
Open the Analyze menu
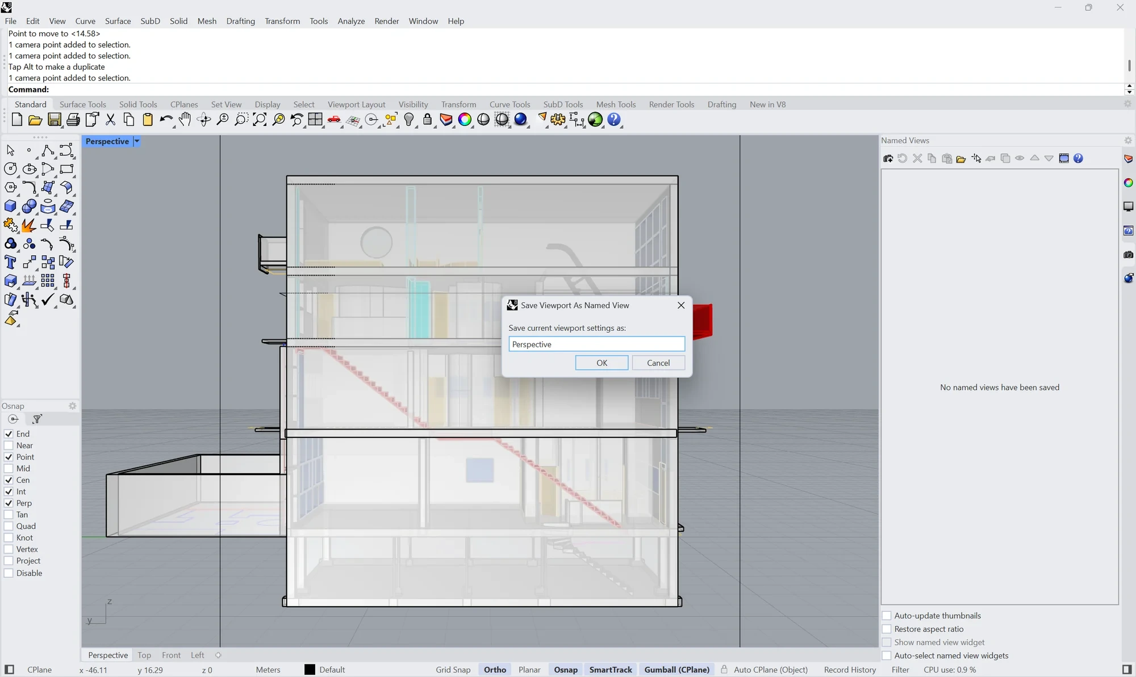tap(351, 21)
